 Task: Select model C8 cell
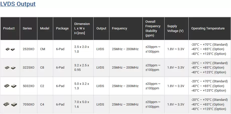coord(45,68)
